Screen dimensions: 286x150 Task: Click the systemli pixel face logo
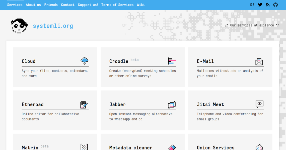tap(19, 26)
